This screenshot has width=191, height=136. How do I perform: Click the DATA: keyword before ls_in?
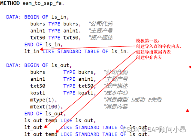13,17
